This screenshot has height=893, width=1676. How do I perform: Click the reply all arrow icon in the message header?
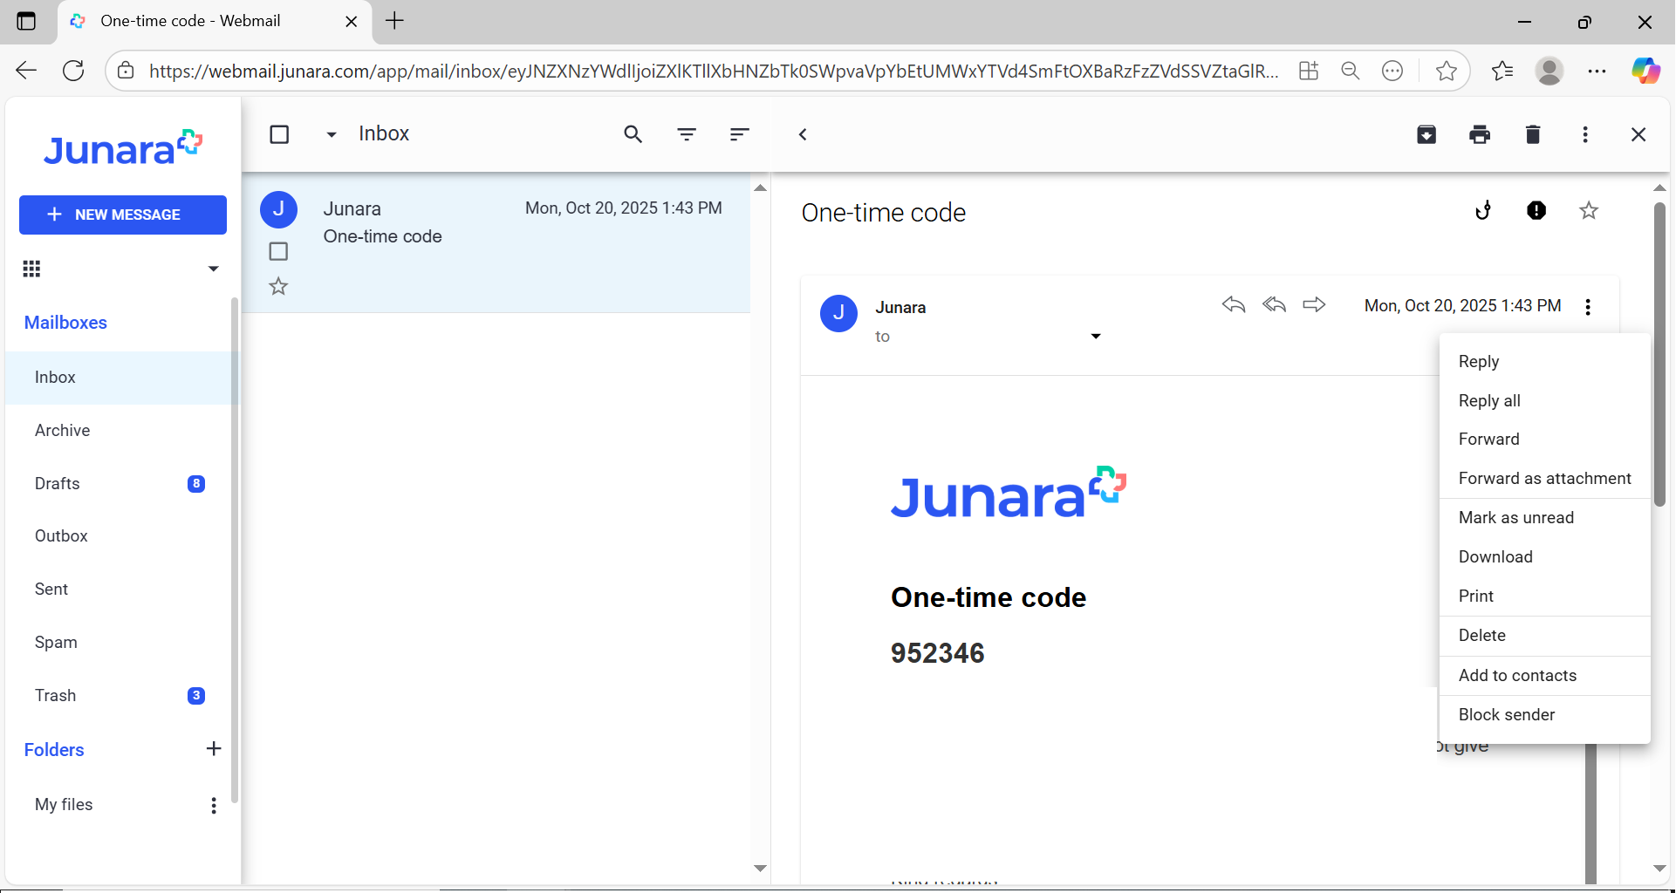[1274, 304]
